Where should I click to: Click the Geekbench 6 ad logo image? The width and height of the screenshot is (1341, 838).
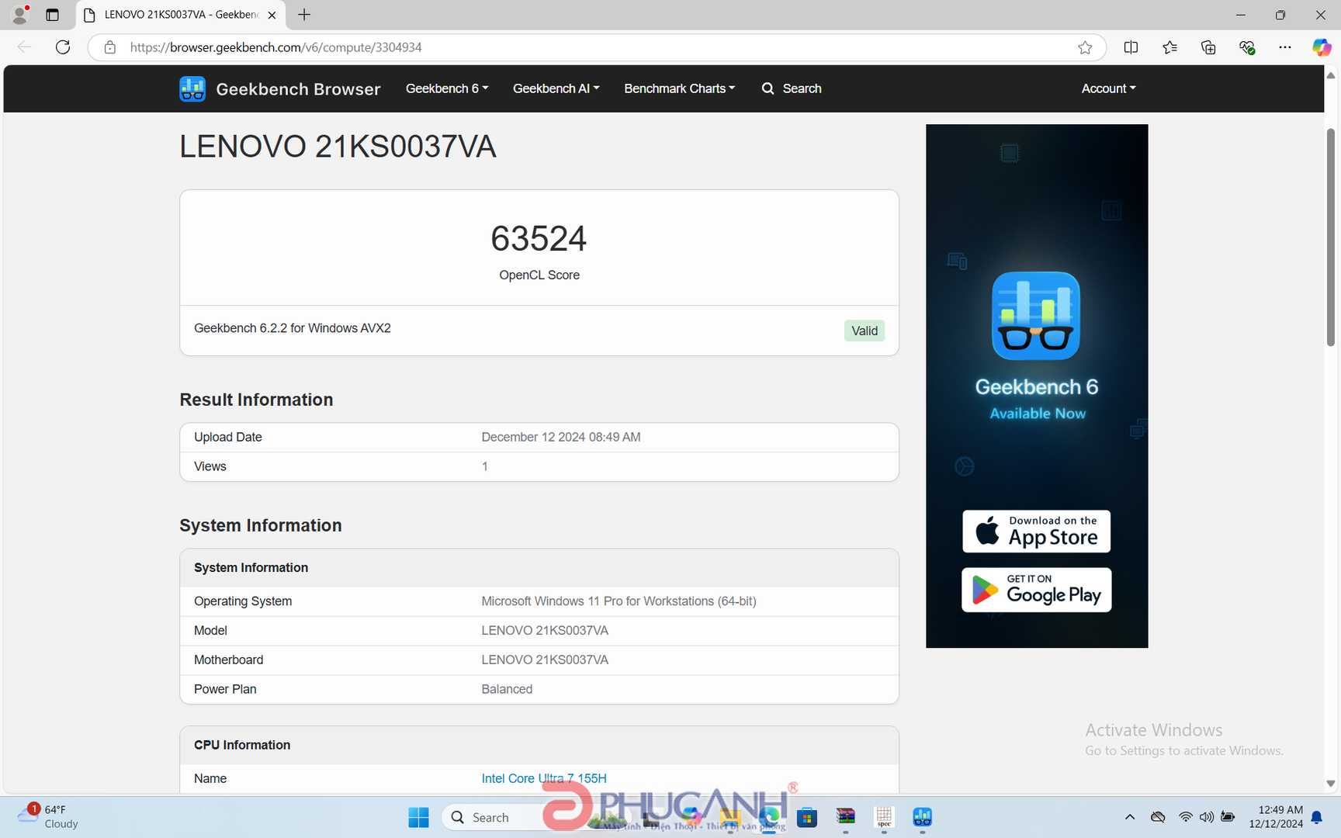1036,316
